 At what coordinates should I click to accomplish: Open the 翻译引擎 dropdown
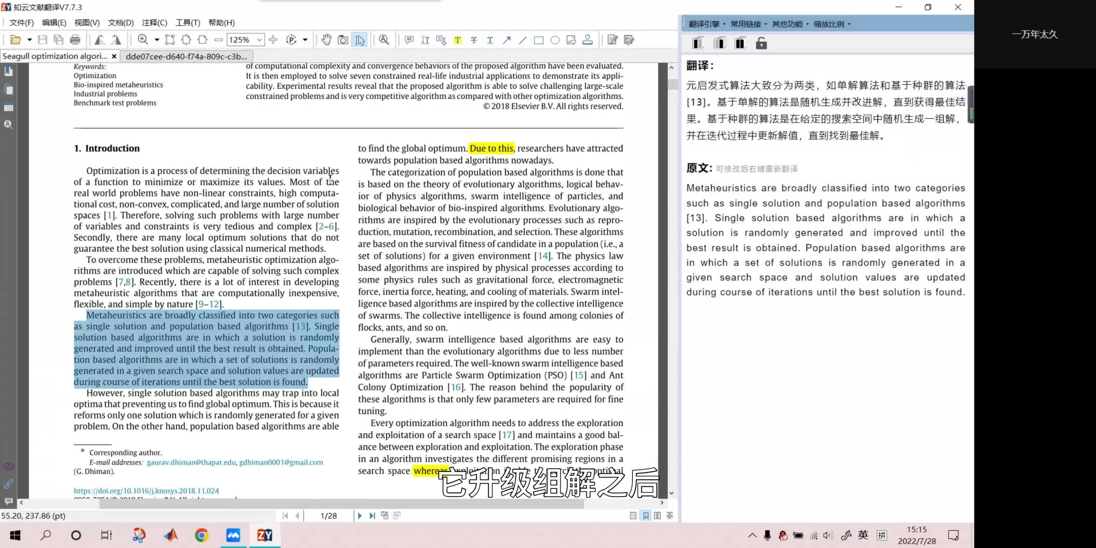click(x=707, y=24)
